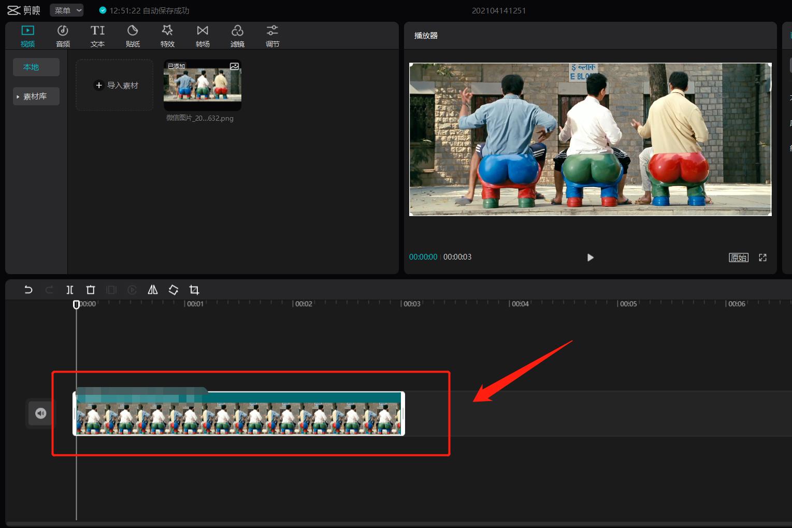Switch to the 音频 audio tab
792x528 pixels.
pyautogui.click(x=63, y=36)
